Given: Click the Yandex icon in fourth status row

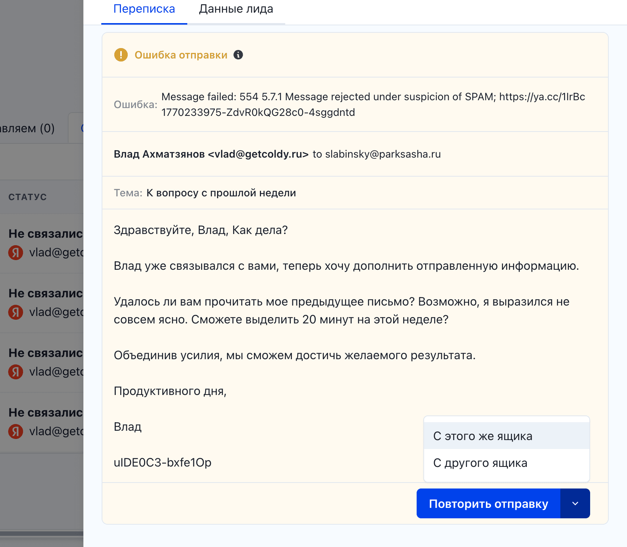Looking at the screenshot, I should point(16,431).
